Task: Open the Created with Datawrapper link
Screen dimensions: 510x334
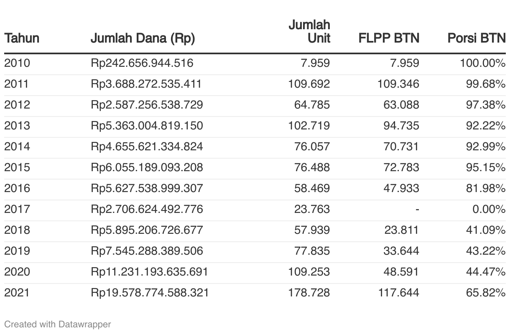Action: tap(58, 324)
